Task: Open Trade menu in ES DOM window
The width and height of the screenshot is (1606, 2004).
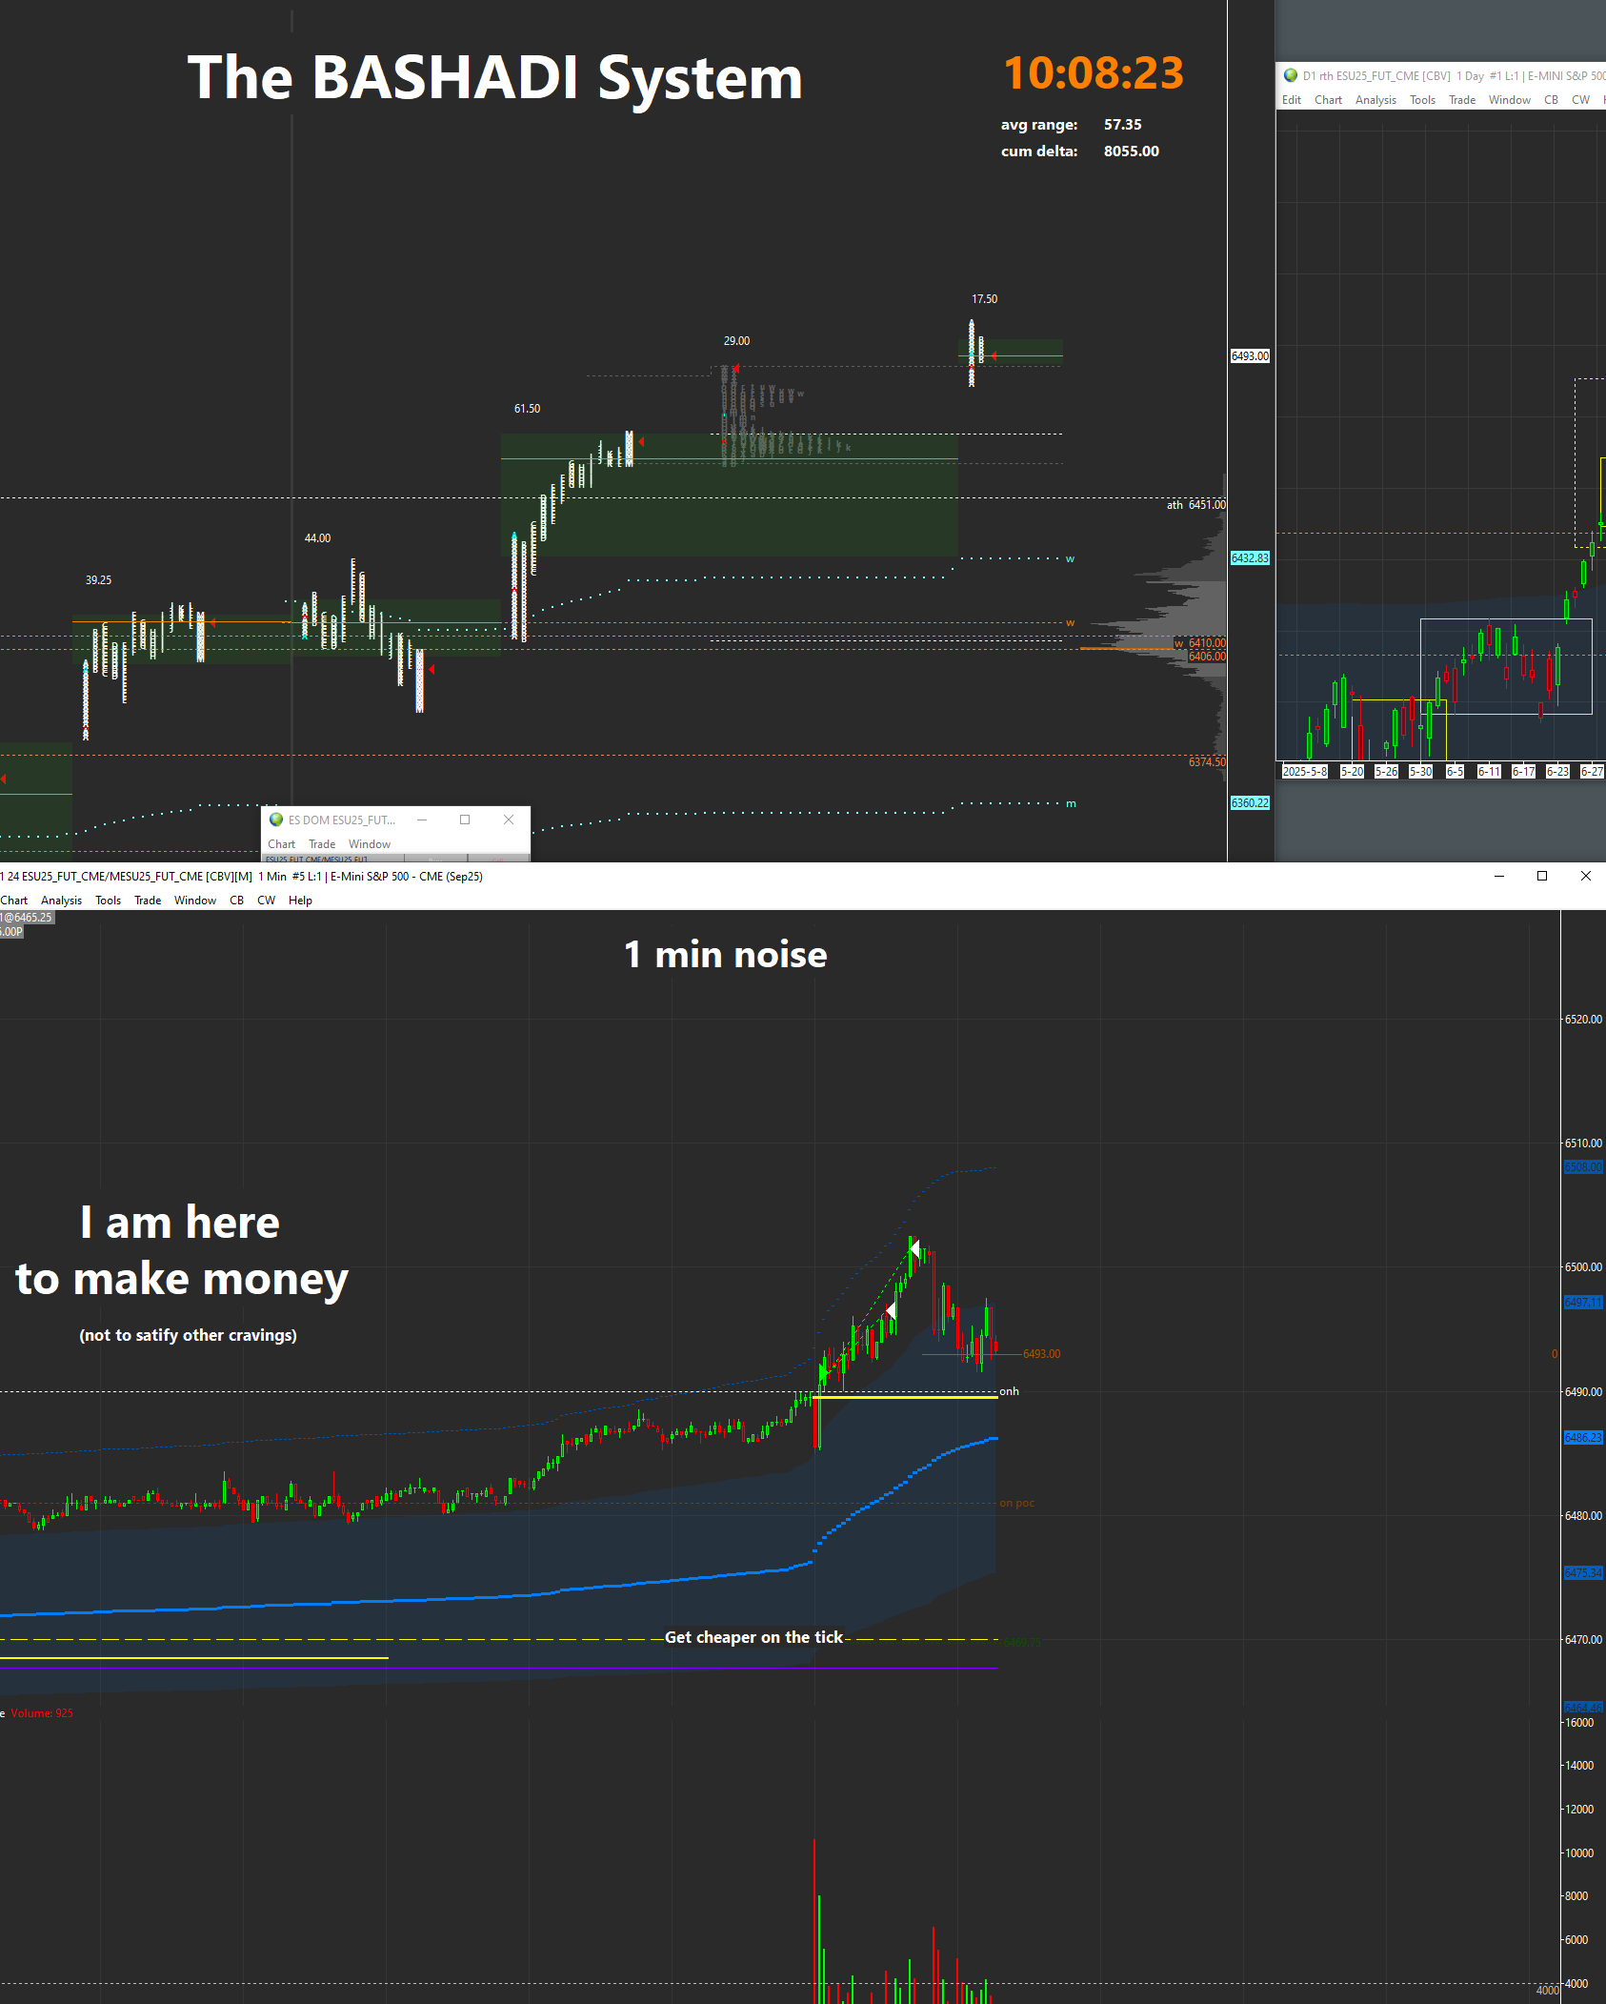Action: pos(322,844)
